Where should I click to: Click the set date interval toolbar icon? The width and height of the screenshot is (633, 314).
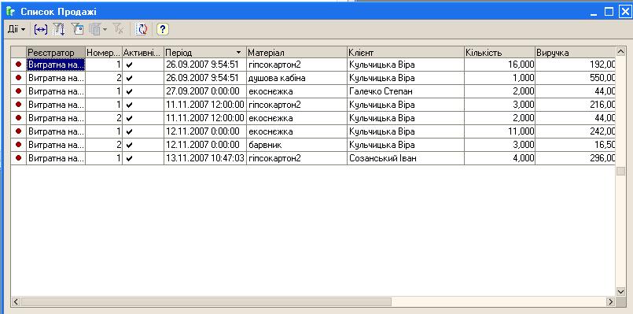click(40, 29)
